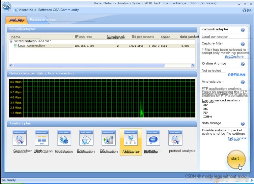Screen dimensions: 254x184
Task: Click the Set up data storage link
Action: pyautogui.click(x=237, y=139)
